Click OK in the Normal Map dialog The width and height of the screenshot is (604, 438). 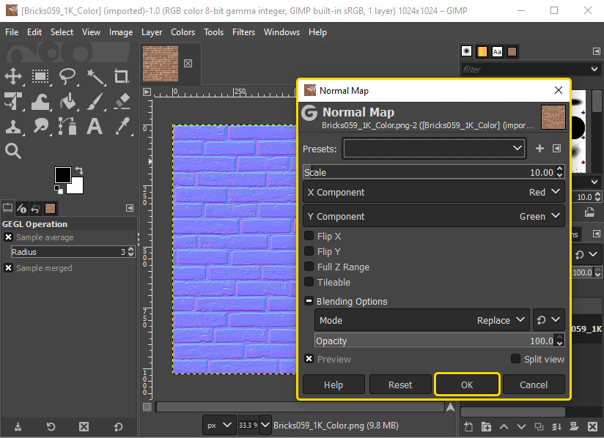(467, 385)
